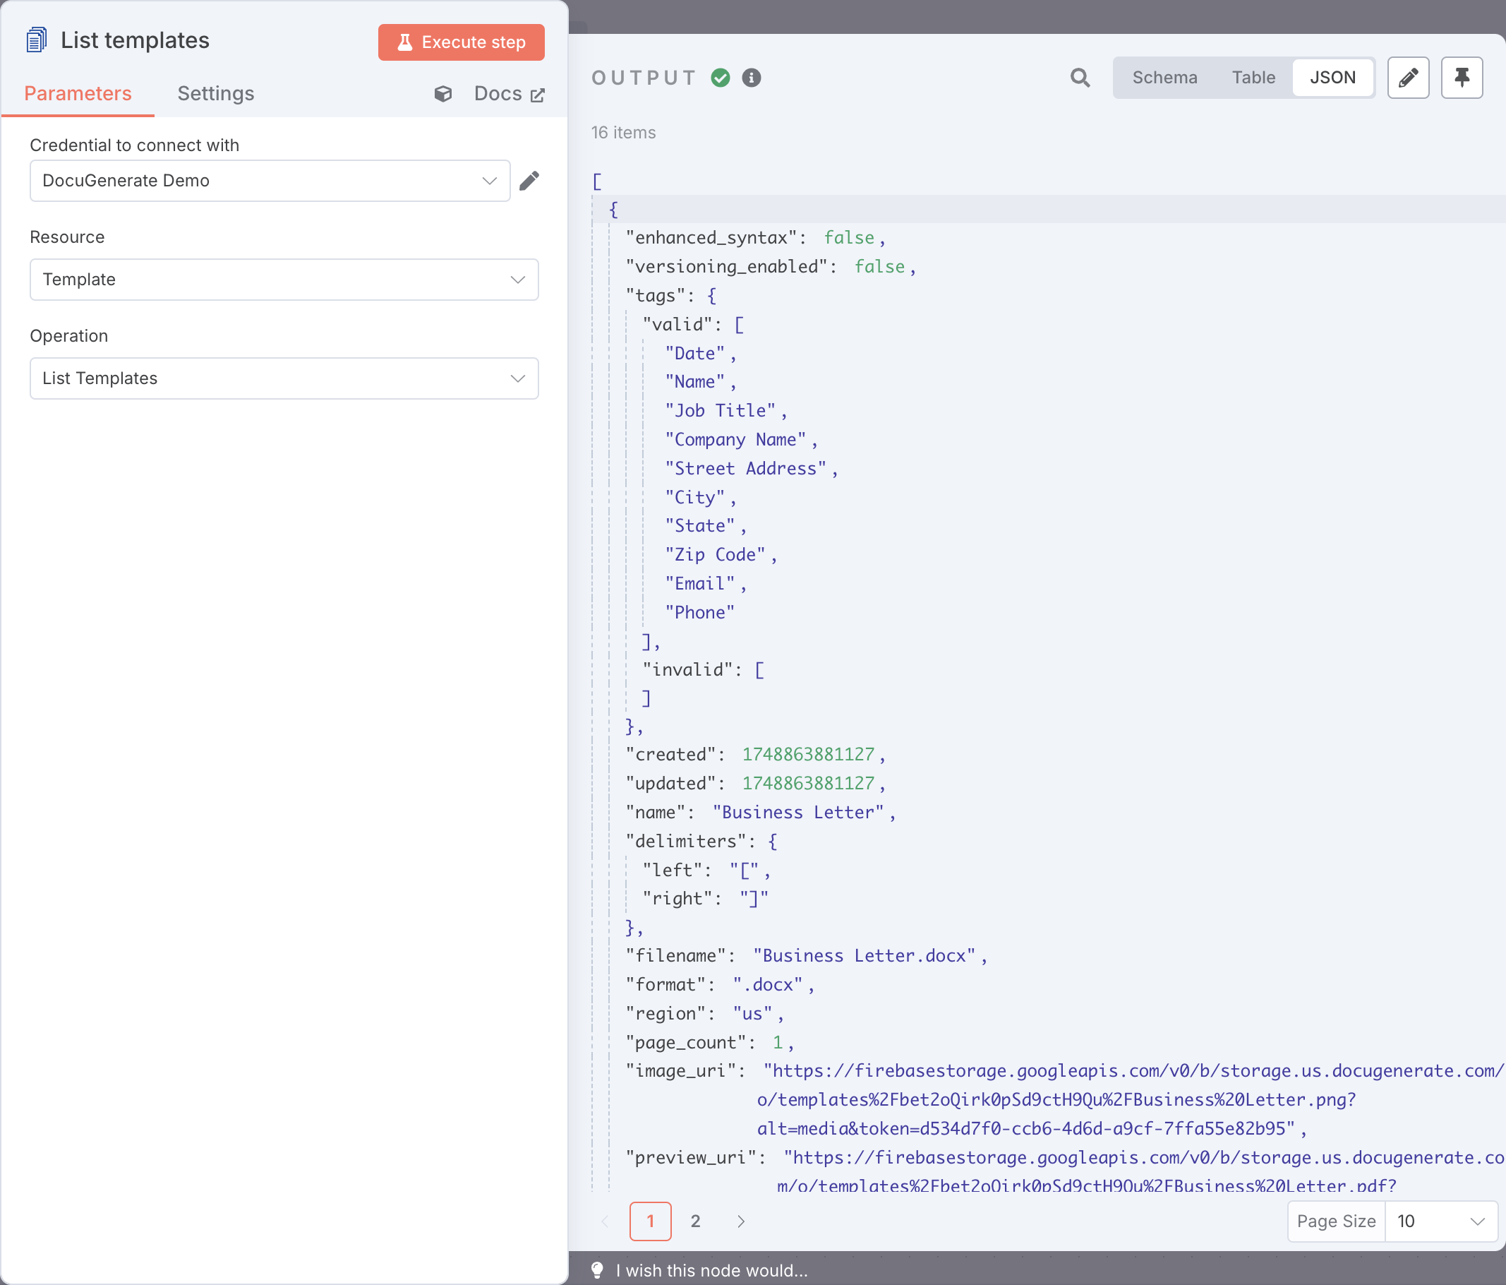1506x1285 pixels.
Task: Click the 16 items count label
Action: (x=623, y=132)
